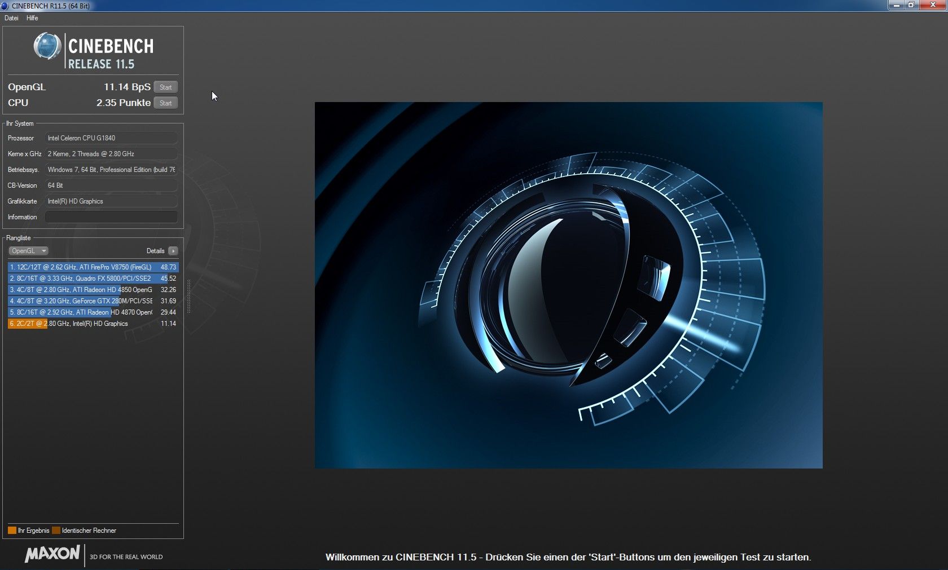The height and width of the screenshot is (570, 948).
Task: Select ranking row 8C/16T ATI Radeon HD 4870
Action: [93, 312]
